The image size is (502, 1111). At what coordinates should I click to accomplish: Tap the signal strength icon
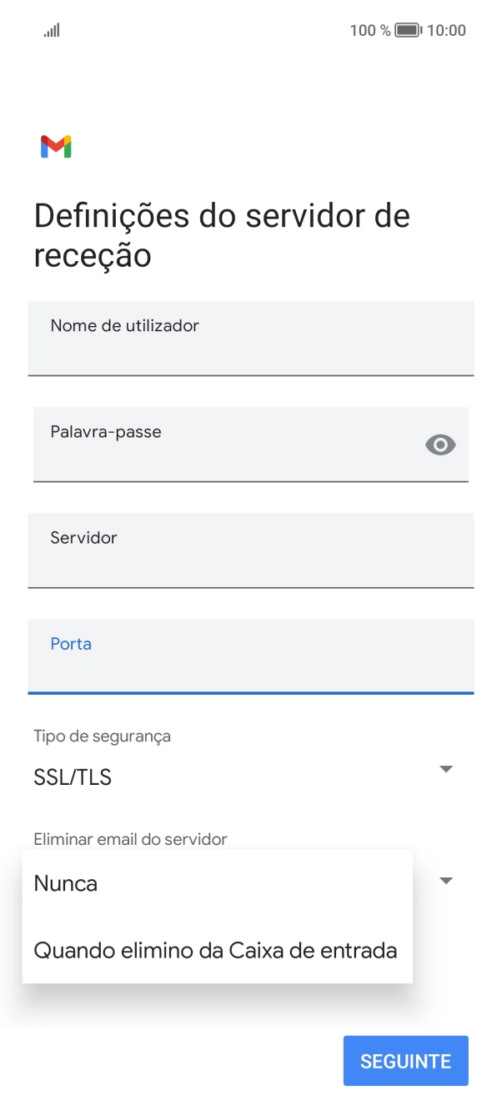(x=50, y=30)
